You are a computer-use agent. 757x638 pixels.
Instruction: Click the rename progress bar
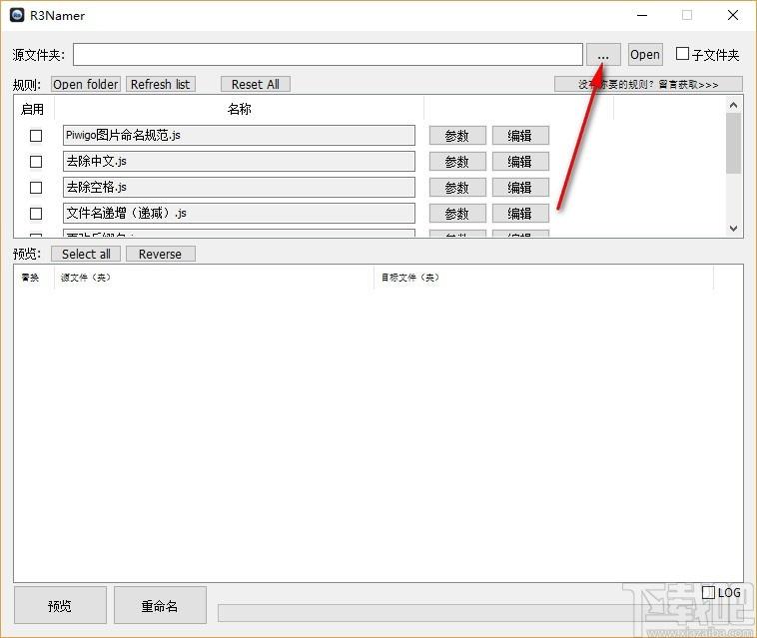(x=480, y=613)
